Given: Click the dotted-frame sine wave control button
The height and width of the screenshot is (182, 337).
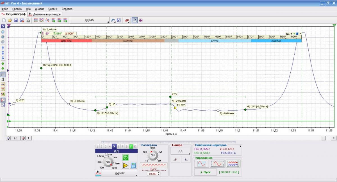Looking at the screenshot, I should 218,163.
